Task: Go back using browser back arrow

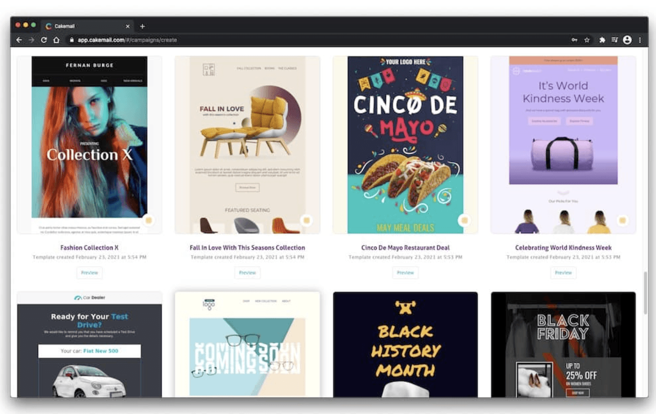Action: pos(19,40)
